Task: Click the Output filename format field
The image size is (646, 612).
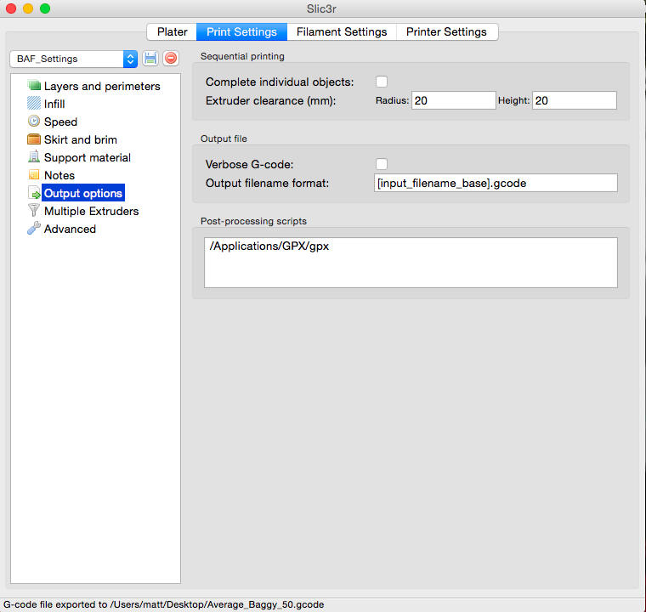Action: 496,183
